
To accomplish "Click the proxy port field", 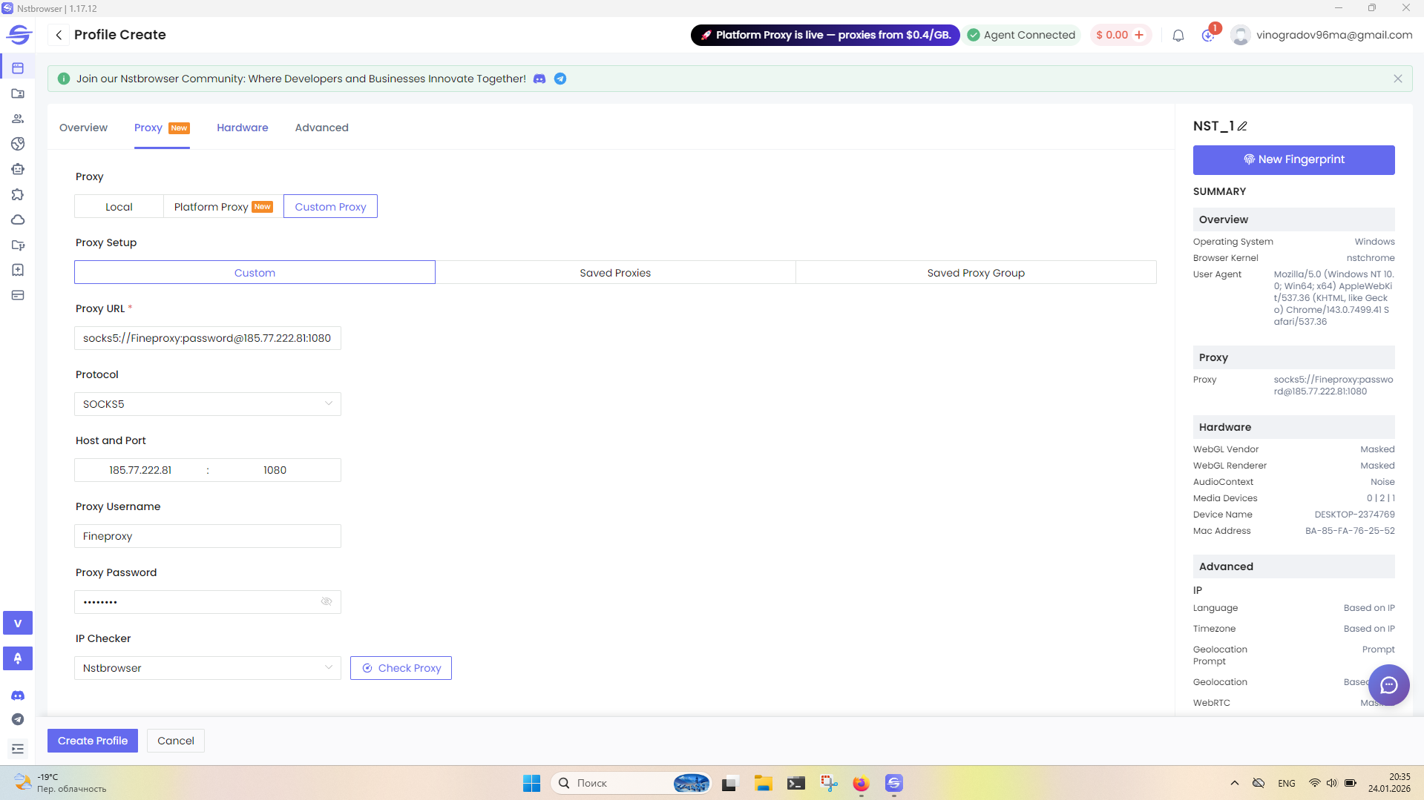I will coord(275,470).
